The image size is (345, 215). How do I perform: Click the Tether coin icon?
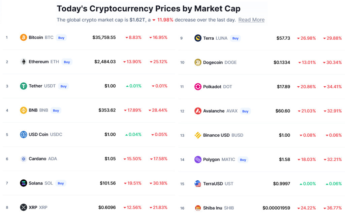pyautogui.click(x=24, y=86)
